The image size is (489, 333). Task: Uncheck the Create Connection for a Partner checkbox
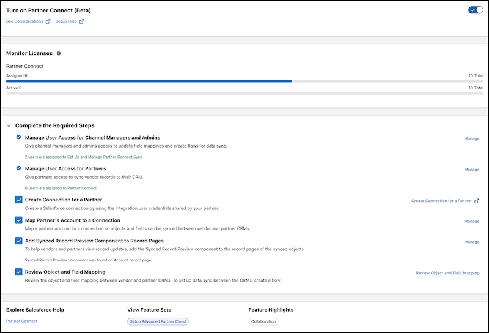(x=18, y=200)
